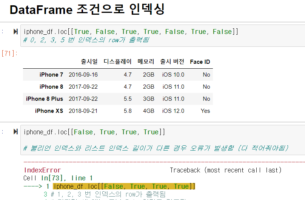
Task: Click the date cell '2016-09-16'
Action: click(x=83, y=75)
